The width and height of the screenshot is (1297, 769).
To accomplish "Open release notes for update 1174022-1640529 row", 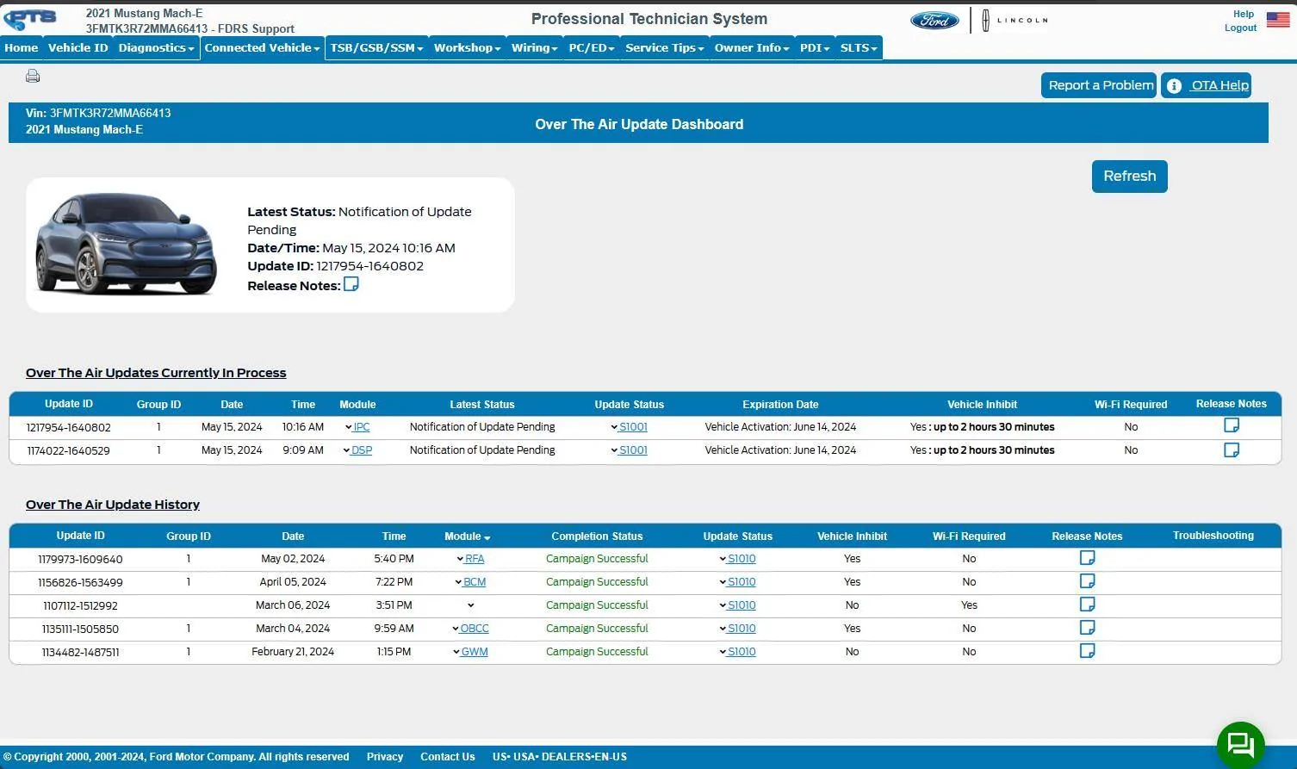I will (x=1232, y=450).
